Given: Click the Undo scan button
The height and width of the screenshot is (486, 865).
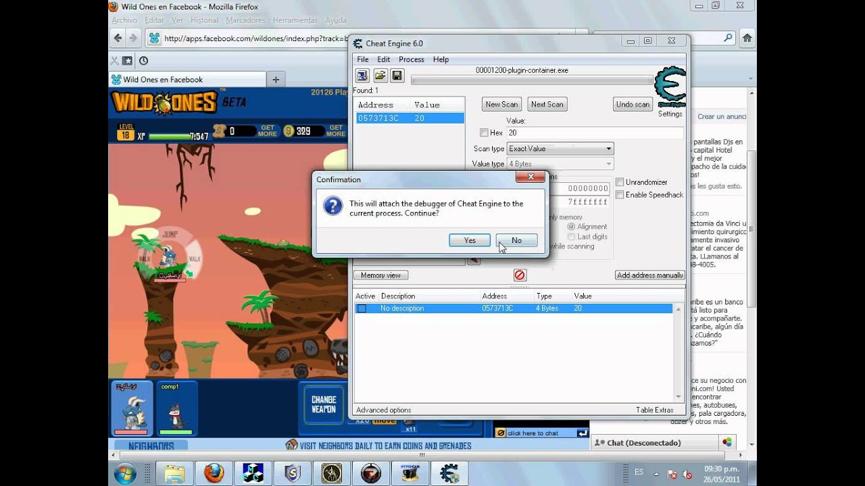Looking at the screenshot, I should [x=633, y=104].
